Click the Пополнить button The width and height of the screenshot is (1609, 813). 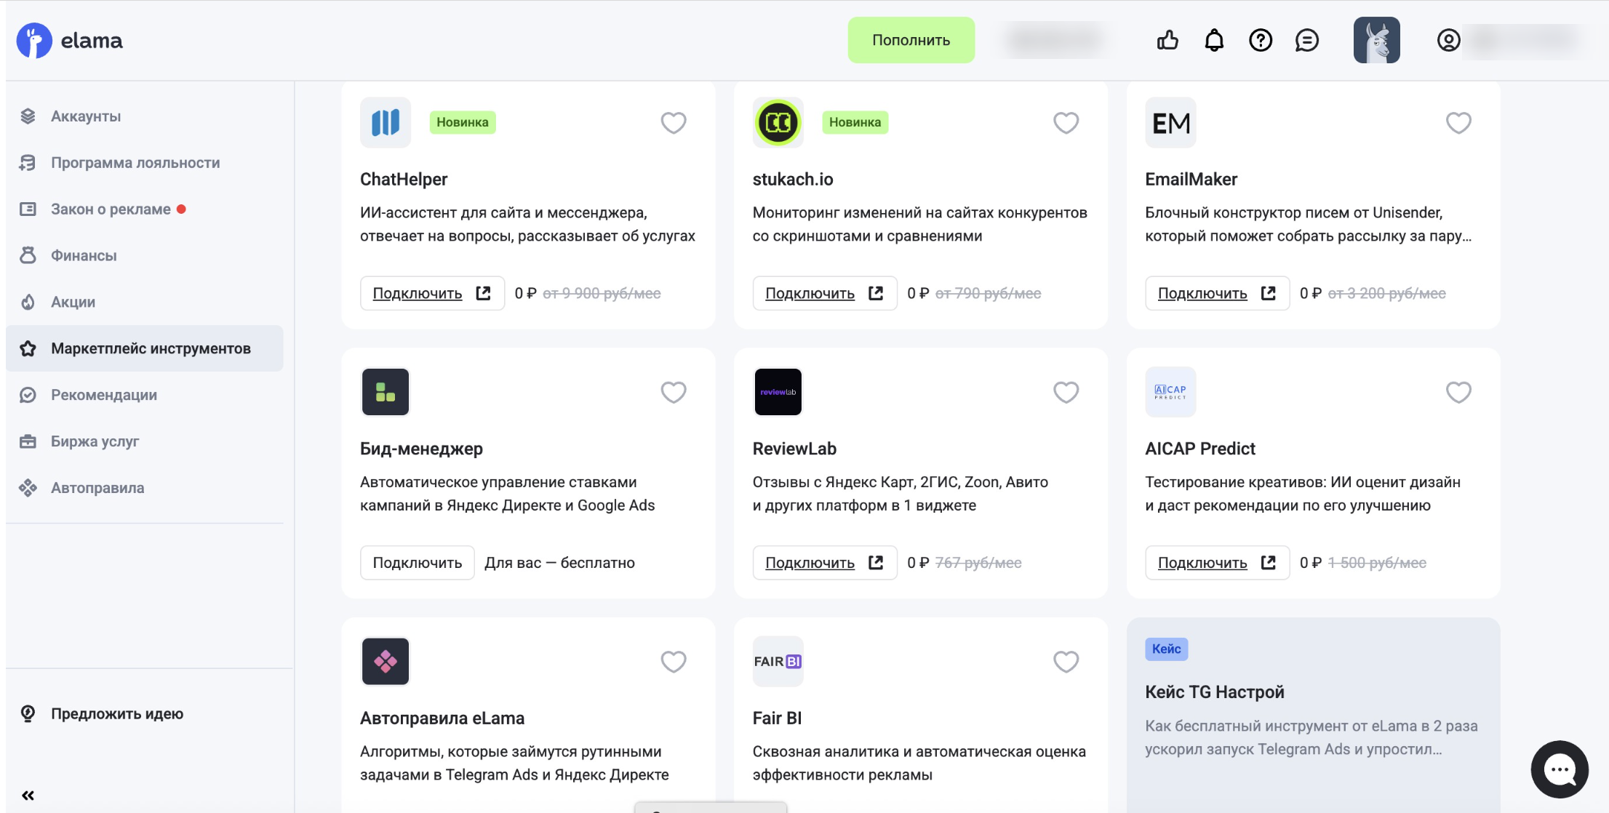click(911, 40)
